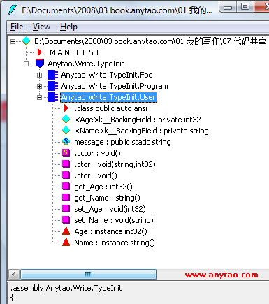
Task: Select the Anytao.Write.TypeInit namespace row
Action: pos(86,64)
